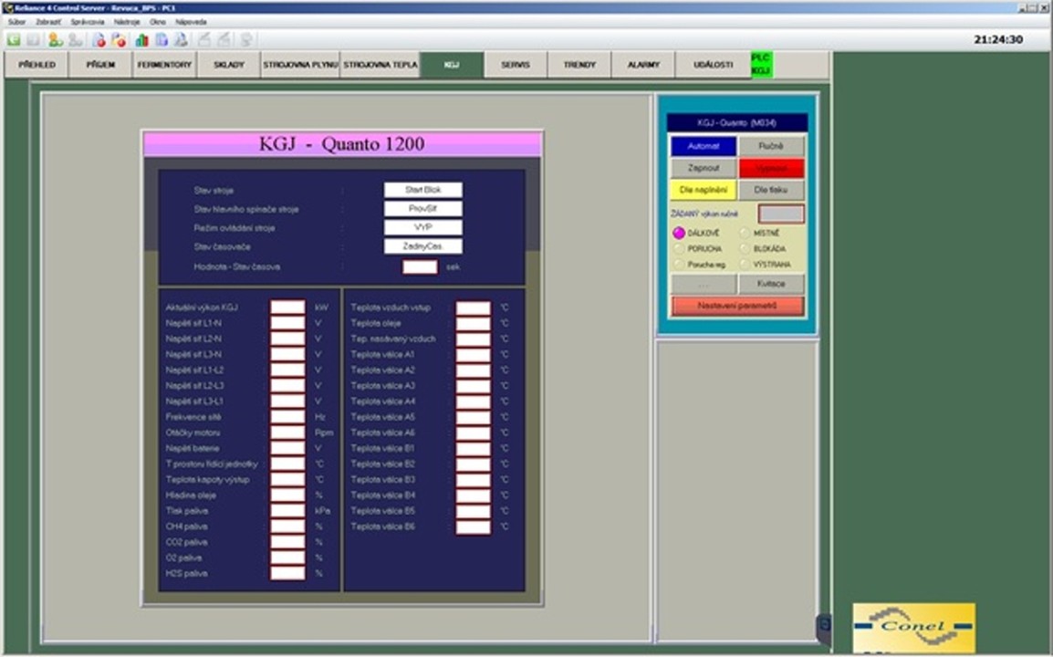Screen dimensions: 1053x657
Task: Click the small icon at right panel's bottom edge
Action: tap(825, 626)
